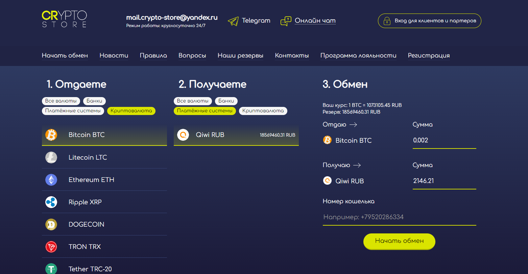Select 'Банки' filter under Отдаете
This screenshot has height=274, width=528.
(x=94, y=101)
